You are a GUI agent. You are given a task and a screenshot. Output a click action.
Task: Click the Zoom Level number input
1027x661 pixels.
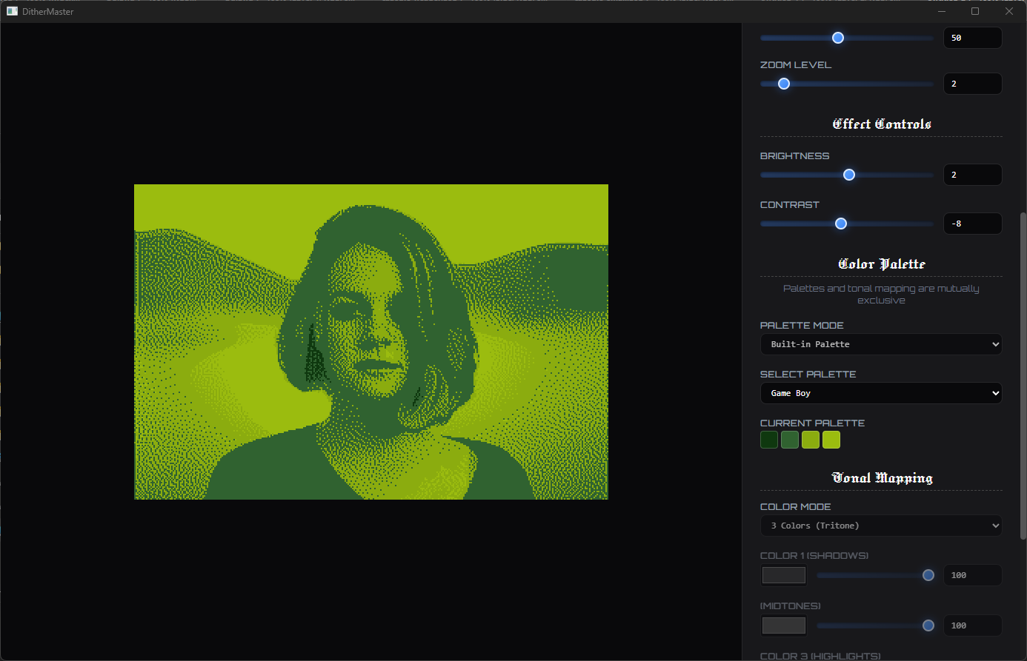(x=972, y=84)
